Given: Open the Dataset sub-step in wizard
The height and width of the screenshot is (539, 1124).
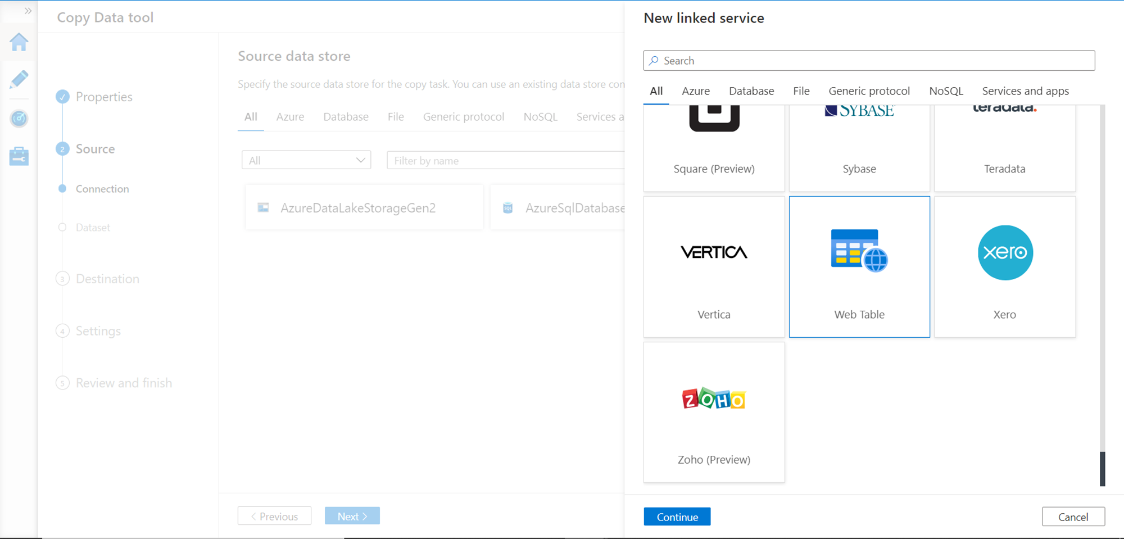Looking at the screenshot, I should 93,228.
